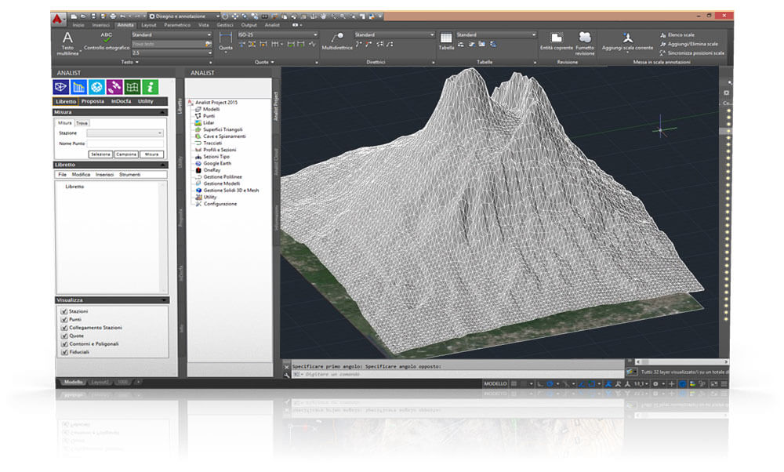Switch to the Inserisci ribbon tab

[x=100, y=25]
